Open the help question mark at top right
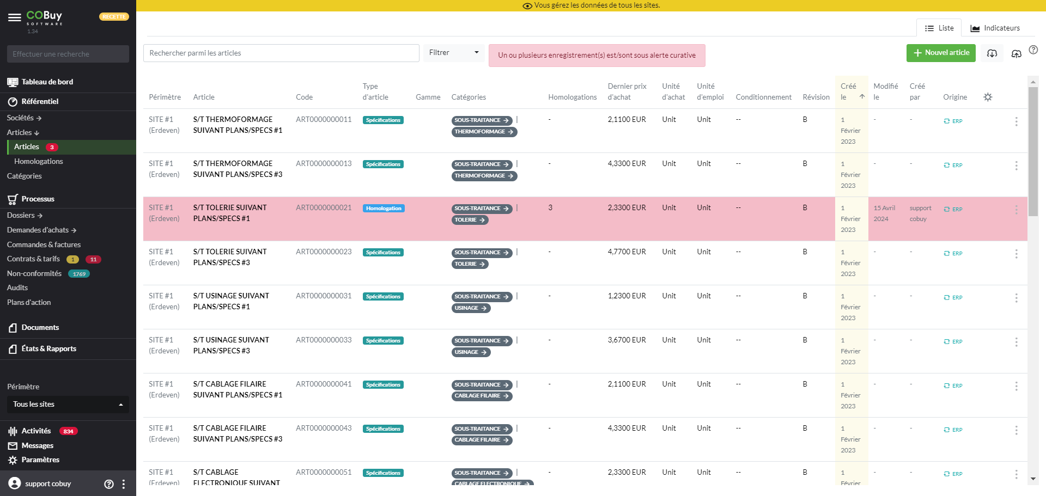Viewport: 1046px width, 496px height. click(1033, 50)
